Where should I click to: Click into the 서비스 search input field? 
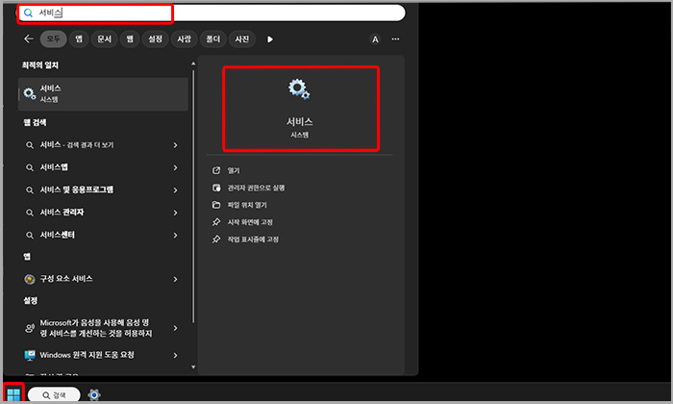click(x=211, y=13)
